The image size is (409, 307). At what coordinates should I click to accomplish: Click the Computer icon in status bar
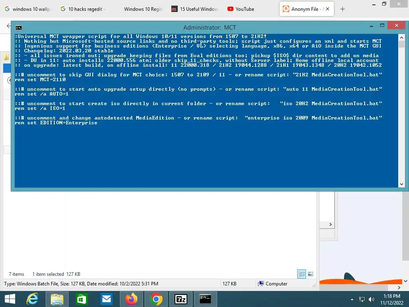pyautogui.click(x=260, y=283)
